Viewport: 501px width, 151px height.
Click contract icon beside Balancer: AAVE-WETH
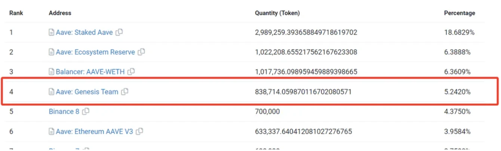[52, 72]
